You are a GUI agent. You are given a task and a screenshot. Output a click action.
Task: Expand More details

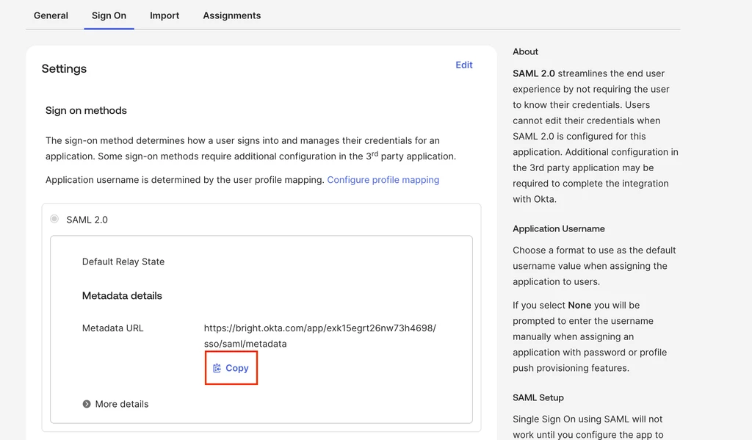(x=115, y=404)
